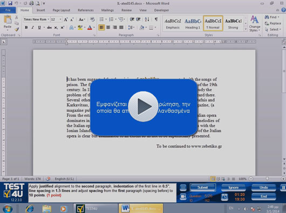
Task: Open the font color dropdown arrow
Action: tap(94, 27)
